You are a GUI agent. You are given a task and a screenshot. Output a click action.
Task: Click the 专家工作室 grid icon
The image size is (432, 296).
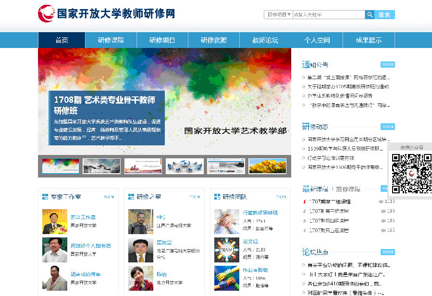45,197
